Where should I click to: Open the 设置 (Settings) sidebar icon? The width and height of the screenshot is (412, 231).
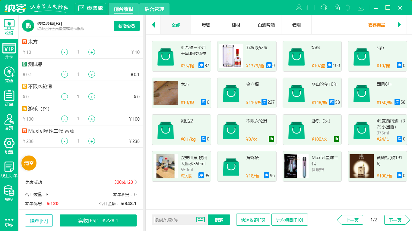(9, 146)
